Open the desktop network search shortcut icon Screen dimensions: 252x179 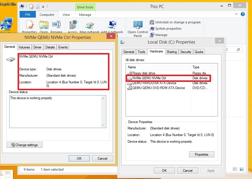[6, 24]
